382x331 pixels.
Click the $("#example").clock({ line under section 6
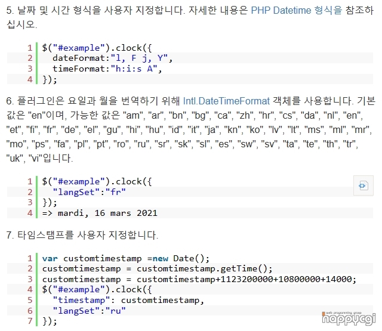(x=97, y=181)
